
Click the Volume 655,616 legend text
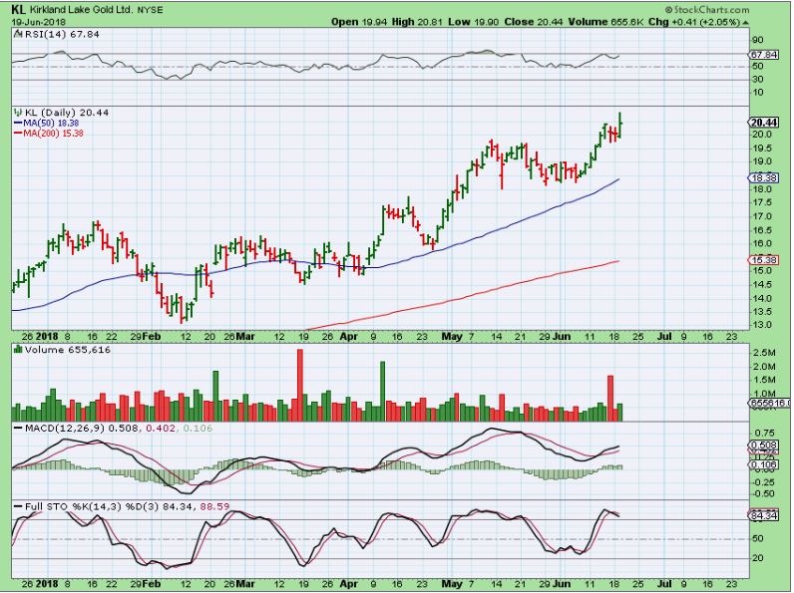click(68, 350)
